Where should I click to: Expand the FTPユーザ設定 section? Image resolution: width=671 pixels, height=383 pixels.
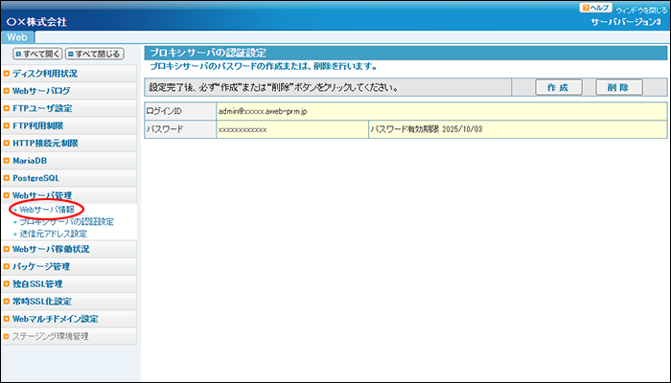42,108
